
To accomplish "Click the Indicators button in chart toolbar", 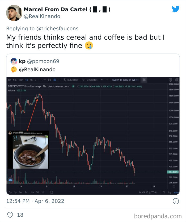I will 70,80.
